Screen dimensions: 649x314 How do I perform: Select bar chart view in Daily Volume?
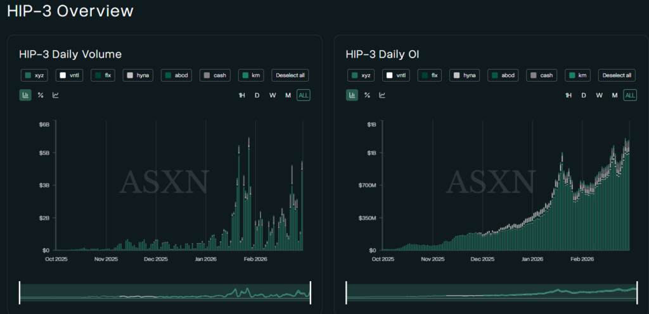click(25, 96)
